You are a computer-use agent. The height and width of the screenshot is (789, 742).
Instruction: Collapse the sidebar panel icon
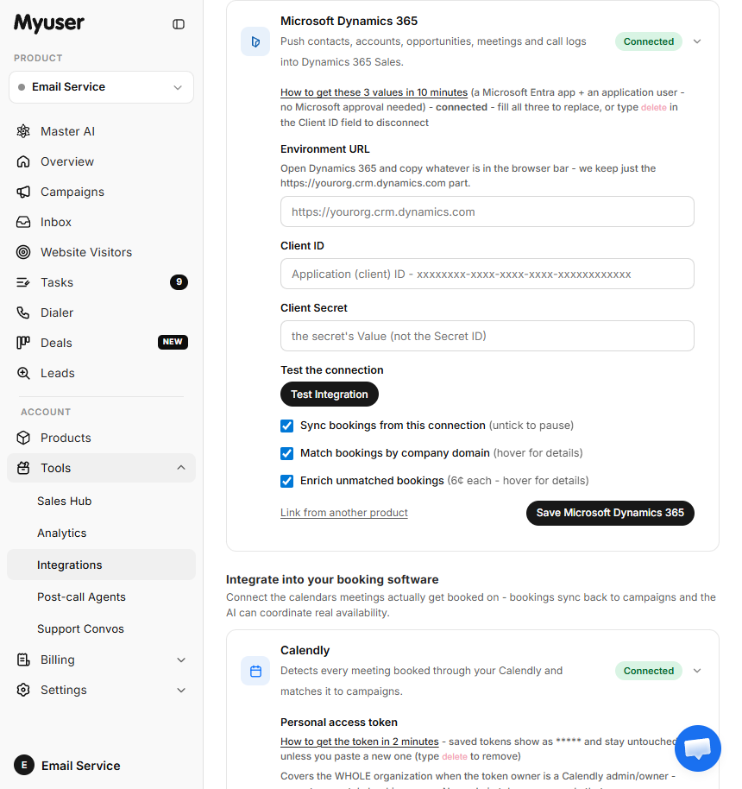179,24
